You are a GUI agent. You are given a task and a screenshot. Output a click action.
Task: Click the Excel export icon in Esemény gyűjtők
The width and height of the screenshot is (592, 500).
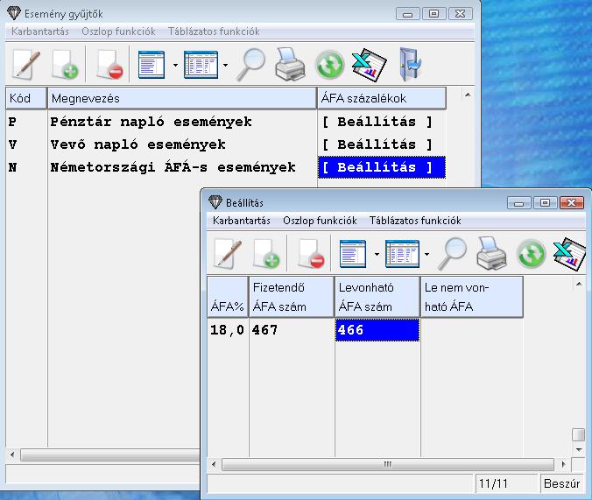coord(369,64)
